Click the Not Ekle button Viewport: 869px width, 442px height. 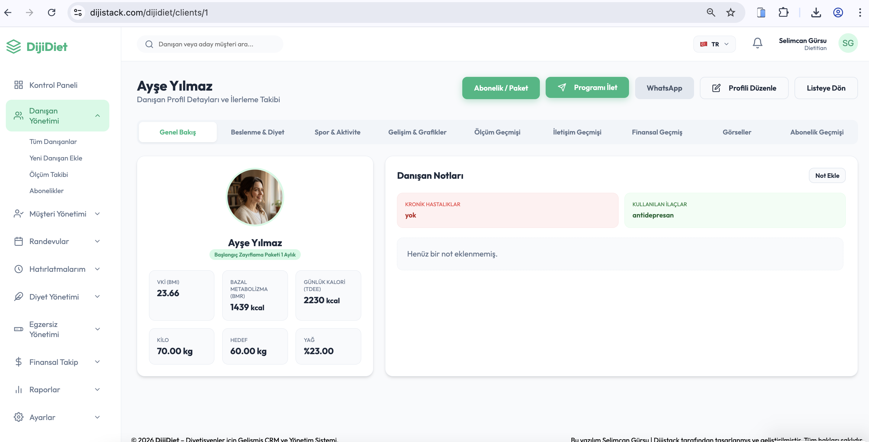tap(827, 175)
